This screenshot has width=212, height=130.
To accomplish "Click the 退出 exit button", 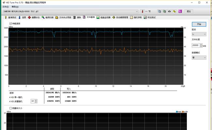I will coord(189,11).
